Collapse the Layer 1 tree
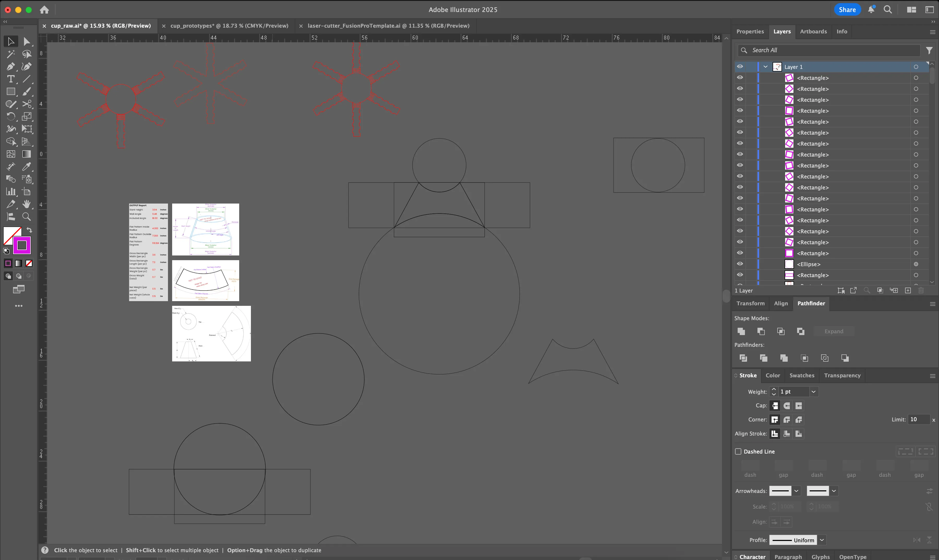 pos(765,67)
